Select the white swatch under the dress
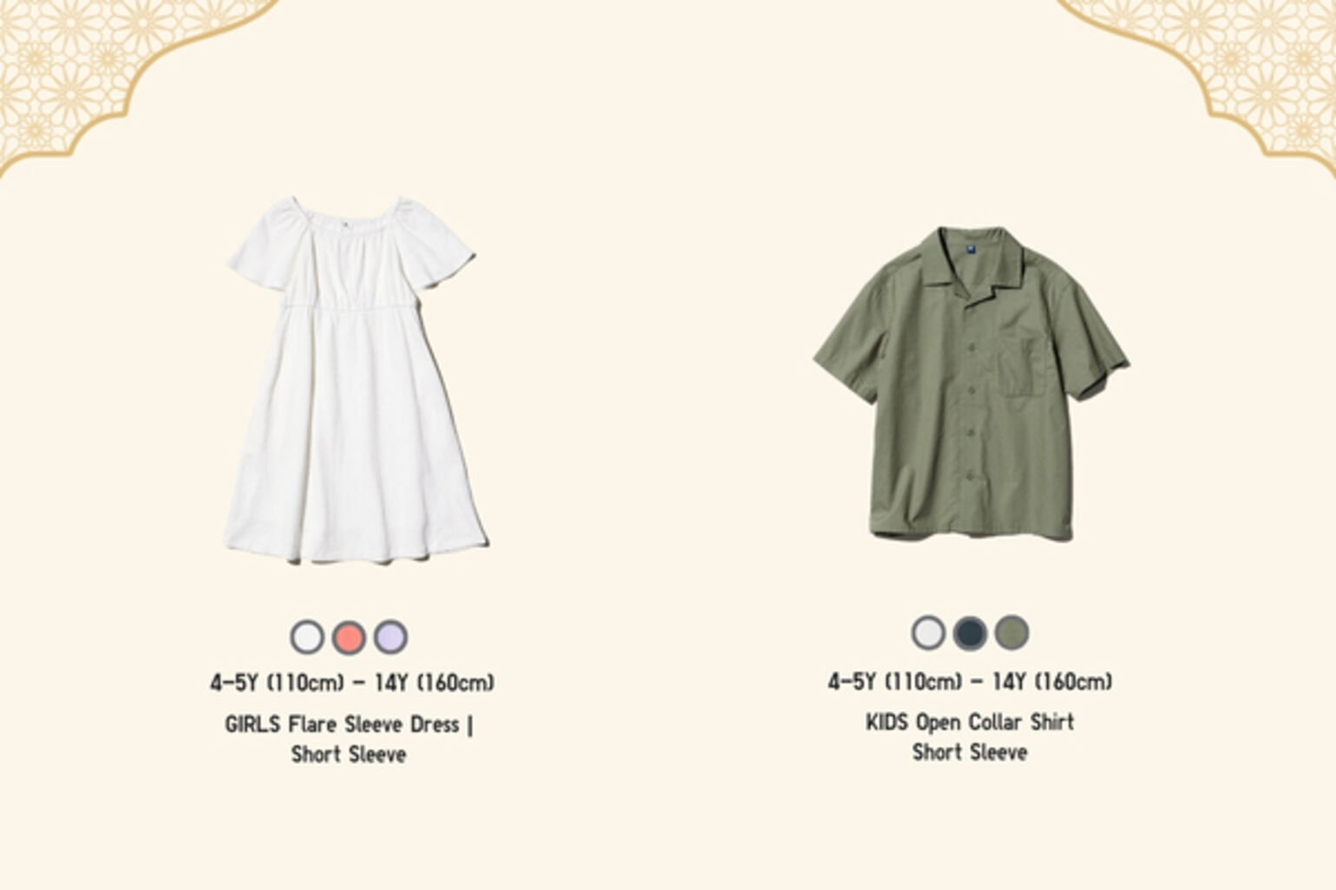The height and width of the screenshot is (890, 1336). pyautogui.click(x=307, y=637)
